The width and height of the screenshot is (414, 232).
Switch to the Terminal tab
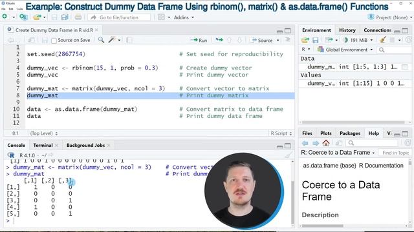(43, 145)
